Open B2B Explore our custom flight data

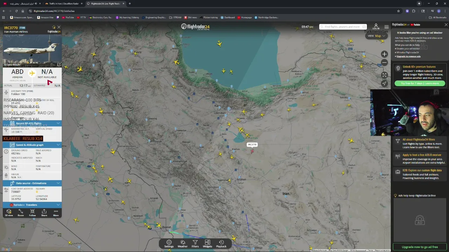420,174
